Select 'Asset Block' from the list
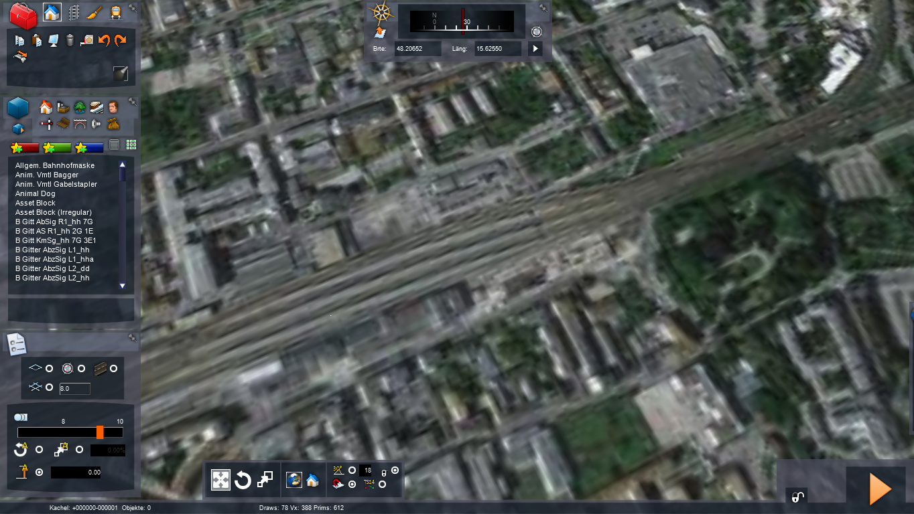 [x=36, y=203]
